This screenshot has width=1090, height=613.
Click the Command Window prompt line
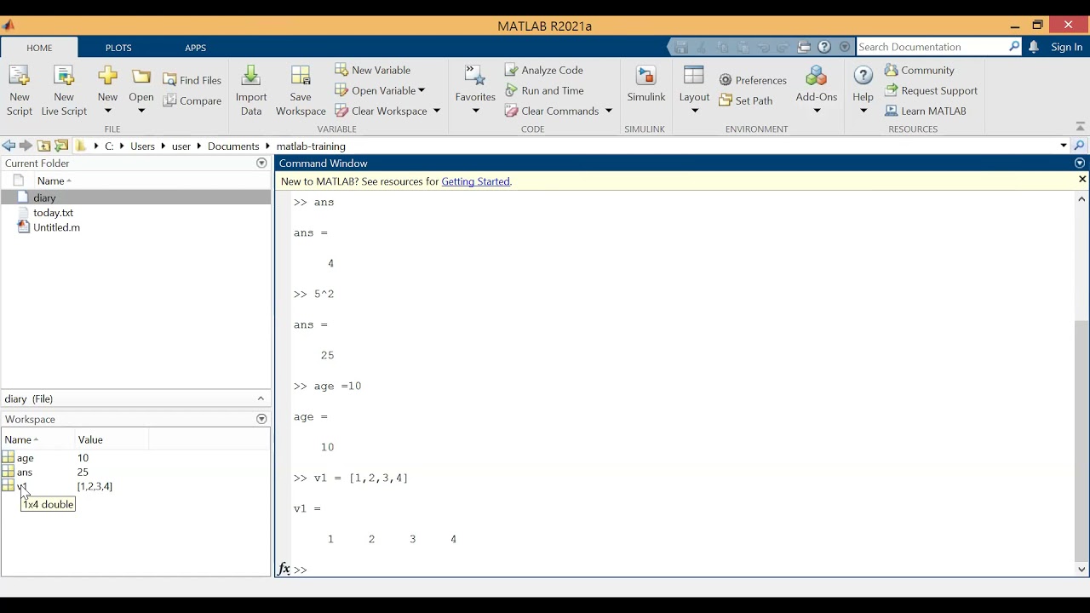click(681, 570)
